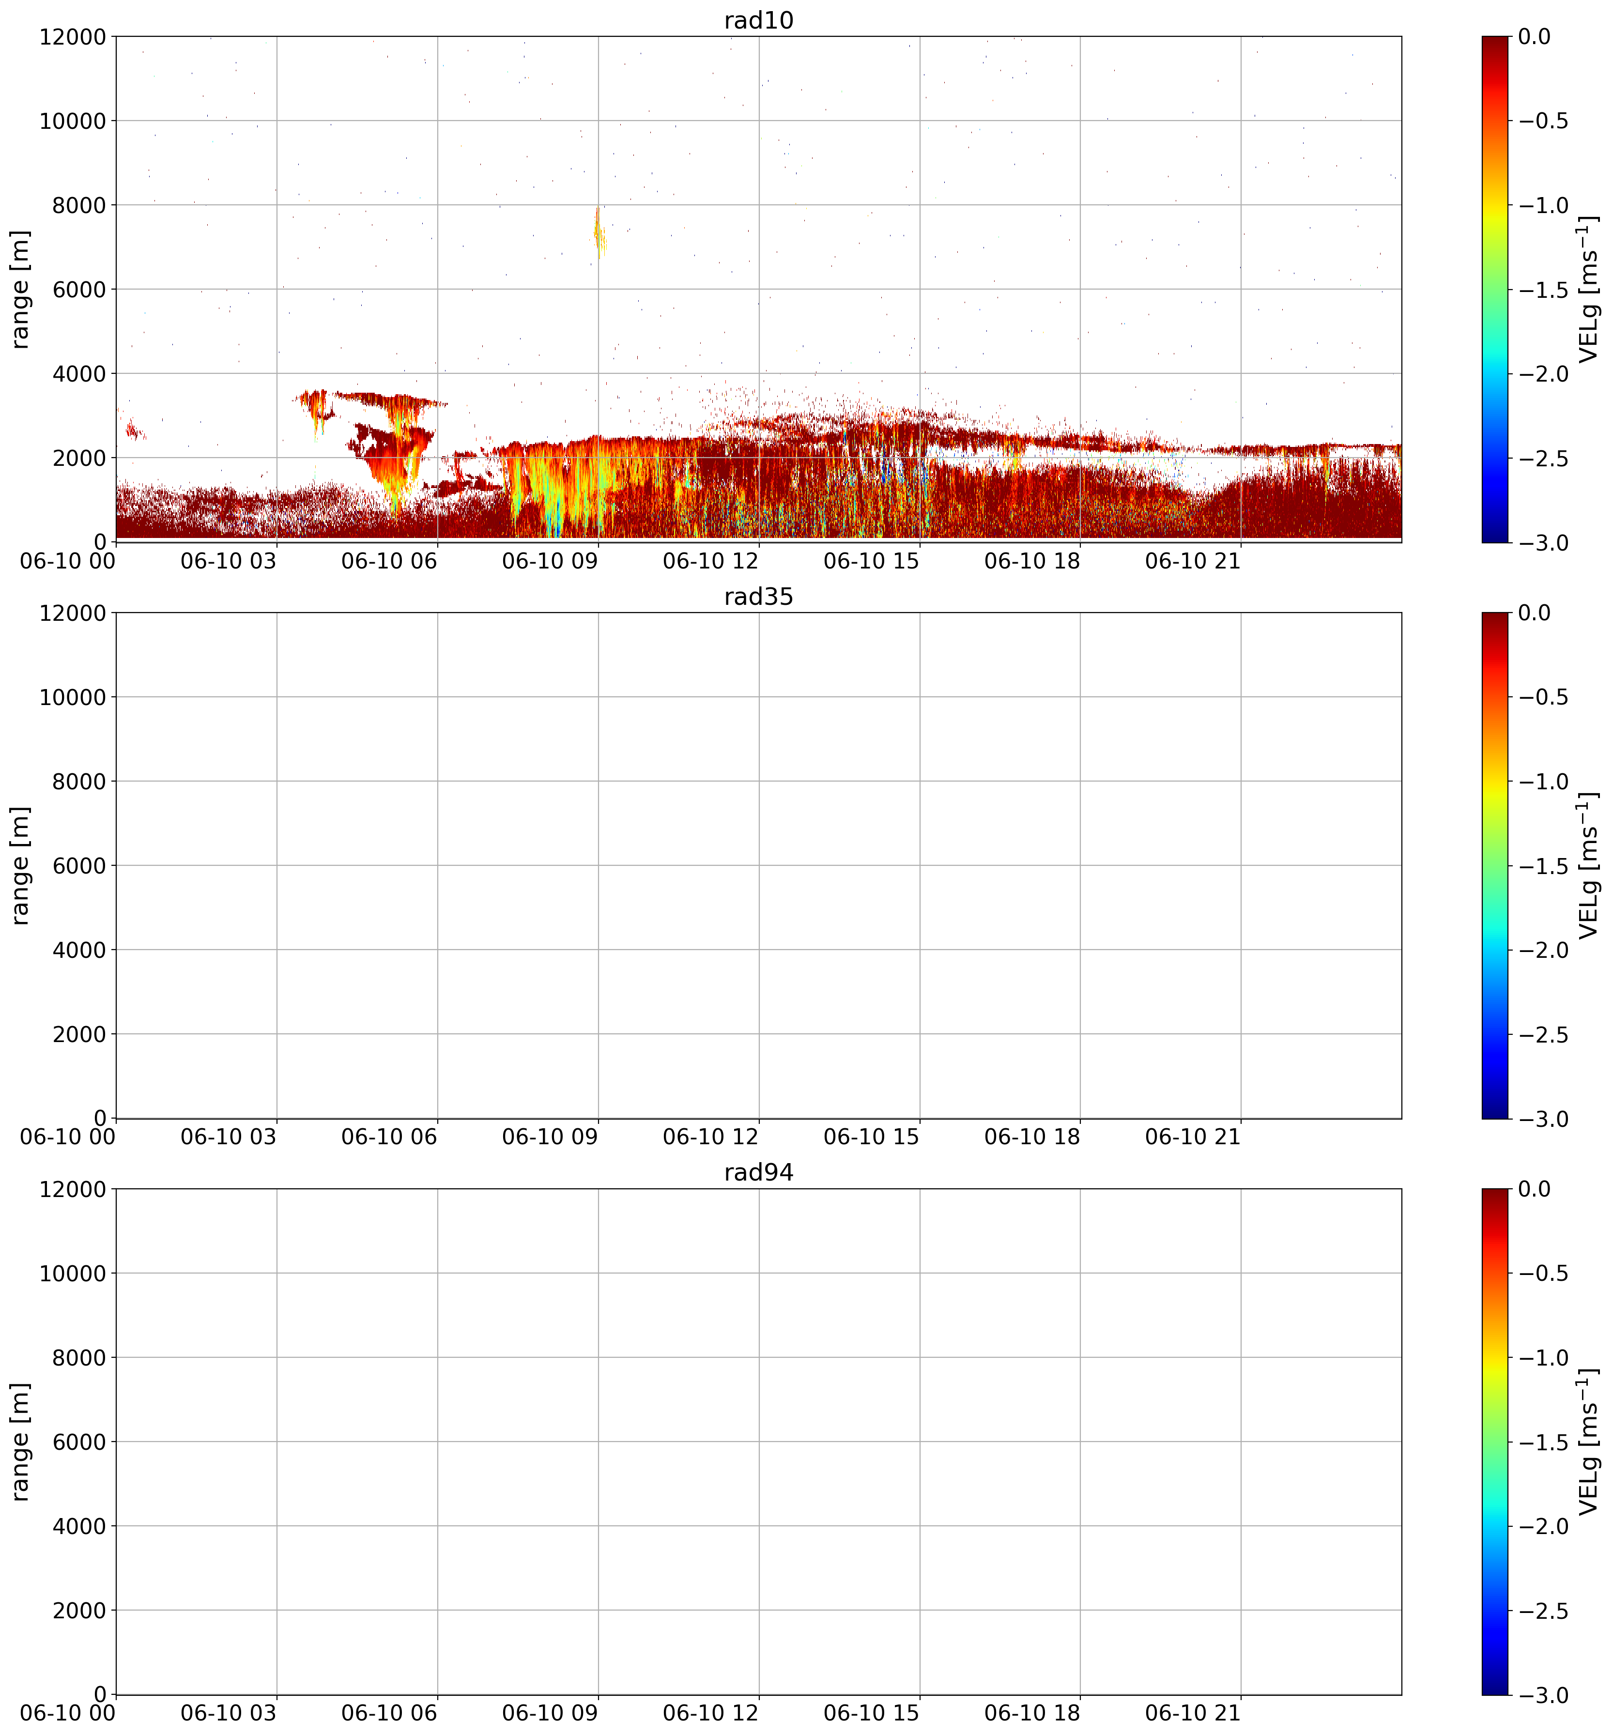Screen dimensions: 1613x1735
Task: Click the 06-10 21 tick under rad10
Action: tap(1192, 561)
